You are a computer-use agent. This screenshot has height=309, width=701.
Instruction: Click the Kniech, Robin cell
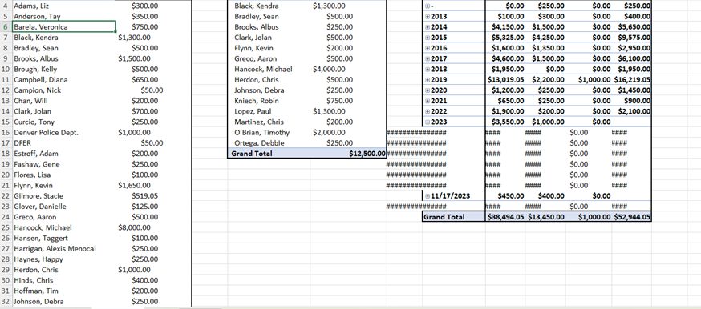click(x=269, y=101)
